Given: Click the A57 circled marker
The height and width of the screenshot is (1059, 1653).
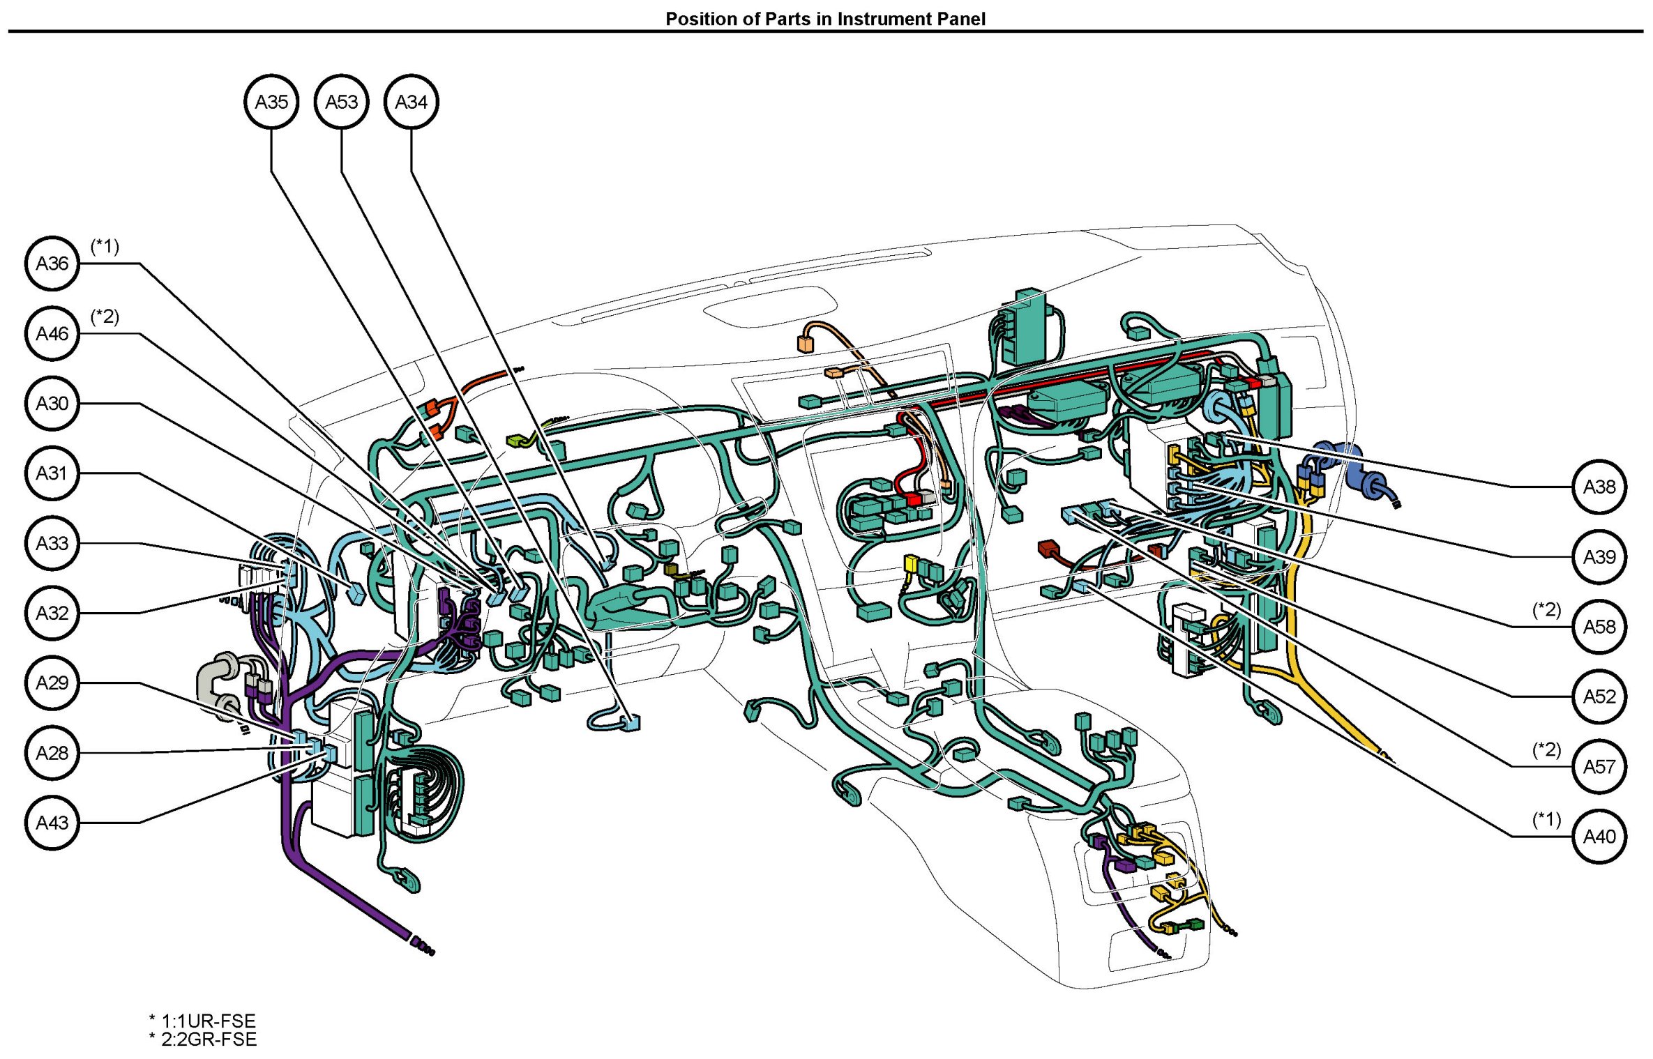Looking at the screenshot, I should [1599, 766].
